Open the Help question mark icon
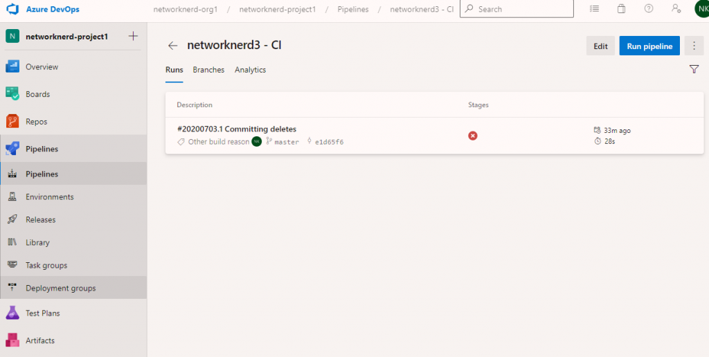 coord(649,8)
